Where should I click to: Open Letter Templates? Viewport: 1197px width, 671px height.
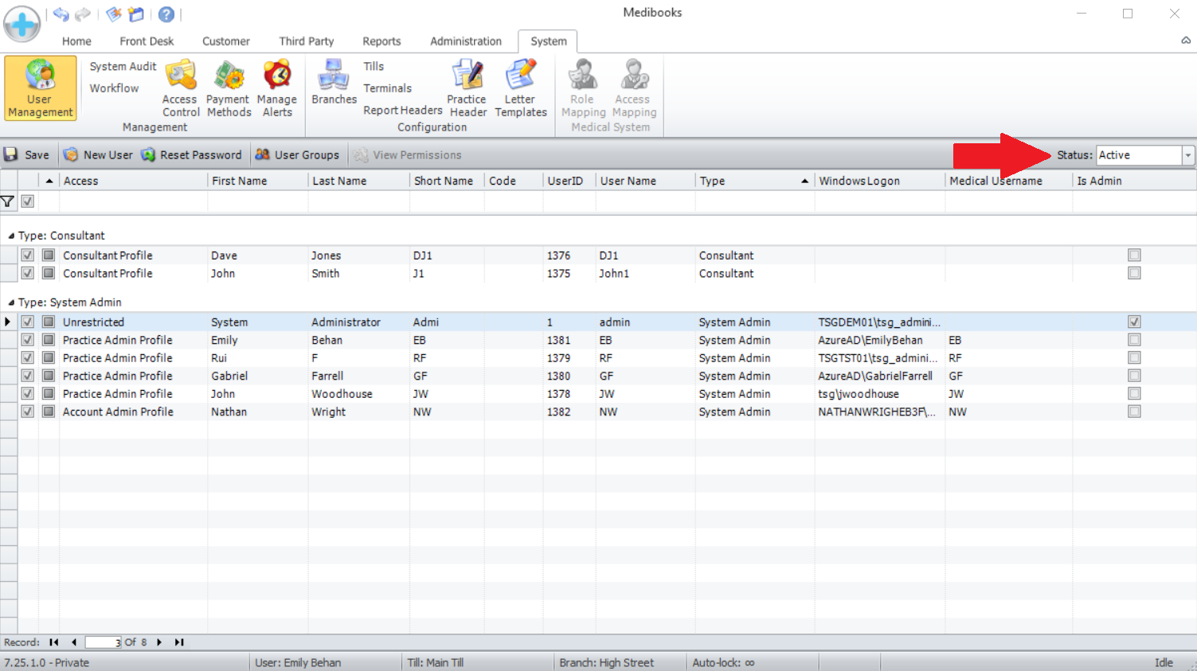pyautogui.click(x=521, y=88)
